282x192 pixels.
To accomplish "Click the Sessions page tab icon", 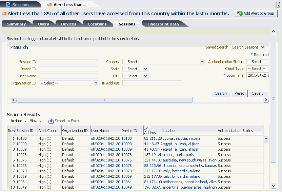I will coord(8,4).
